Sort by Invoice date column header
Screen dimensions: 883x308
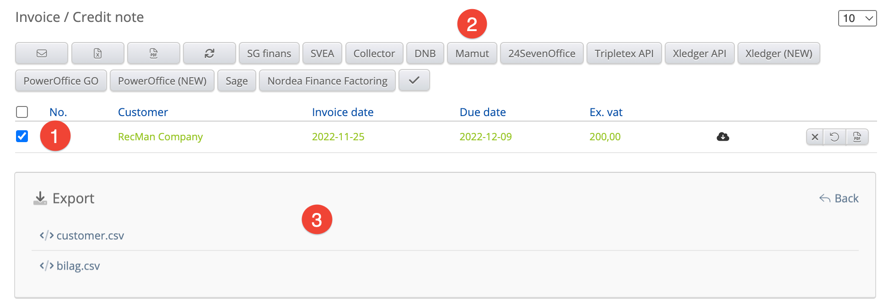click(x=343, y=112)
